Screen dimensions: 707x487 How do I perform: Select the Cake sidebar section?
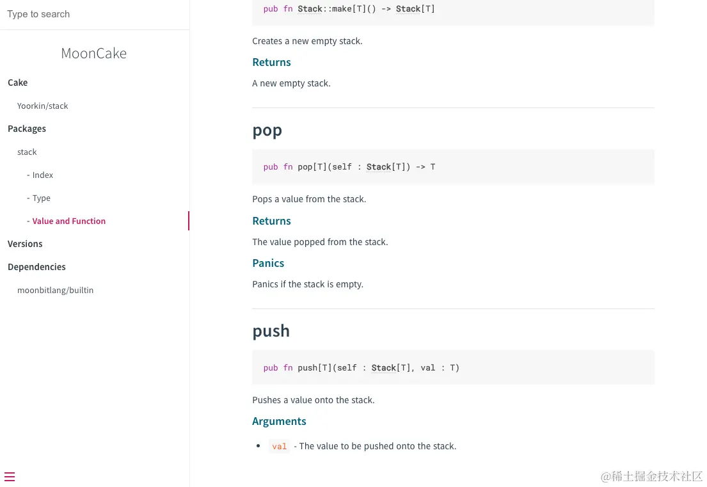18,83
